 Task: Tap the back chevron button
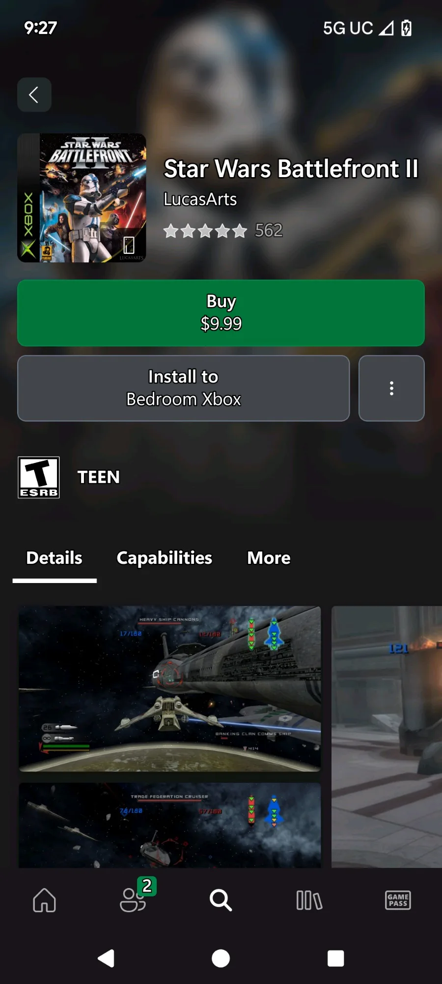(34, 94)
